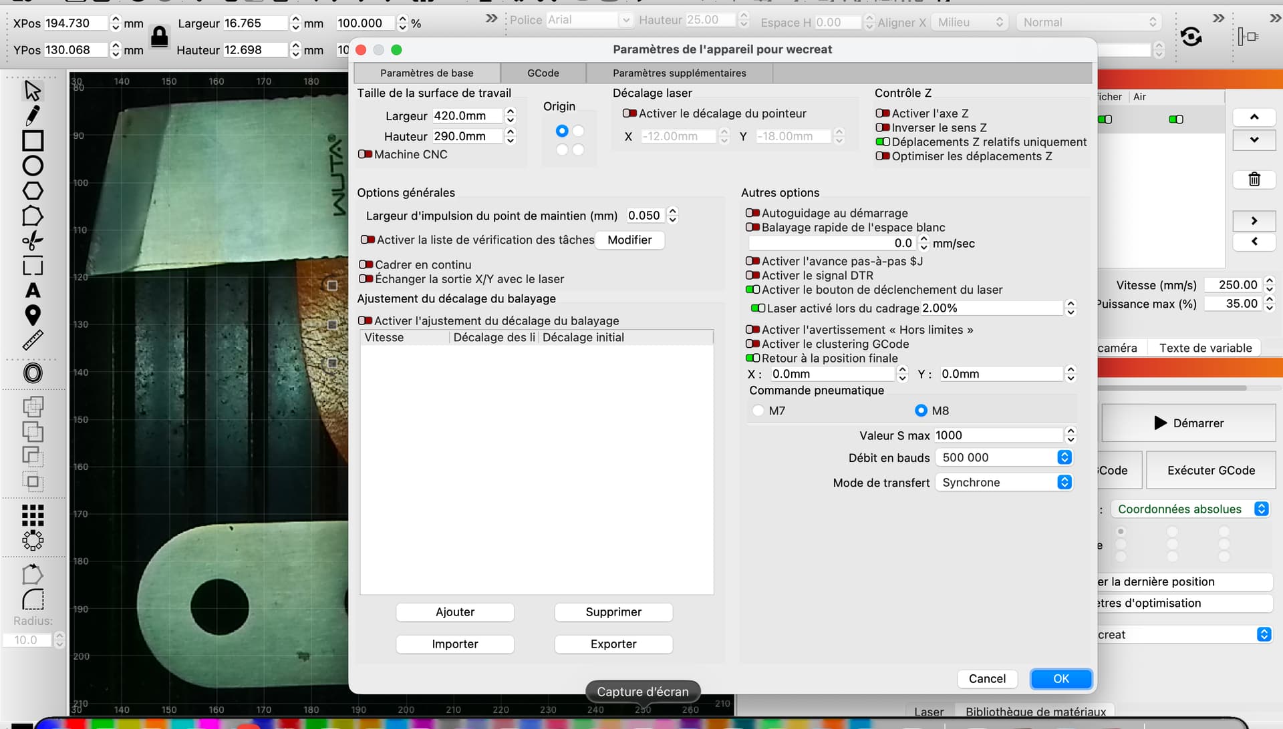Select the text creation tool
1283x729 pixels.
tap(32, 290)
